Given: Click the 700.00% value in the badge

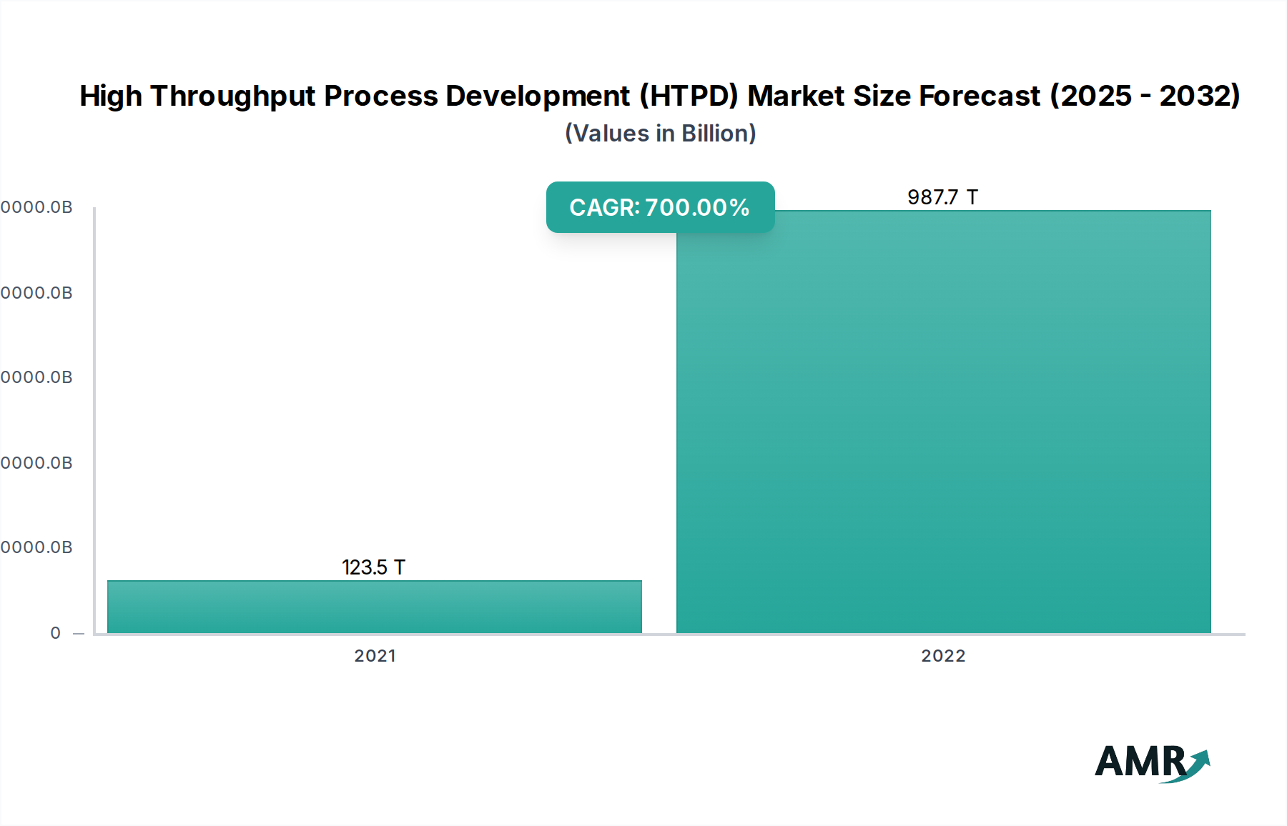Looking at the screenshot, I should [697, 207].
